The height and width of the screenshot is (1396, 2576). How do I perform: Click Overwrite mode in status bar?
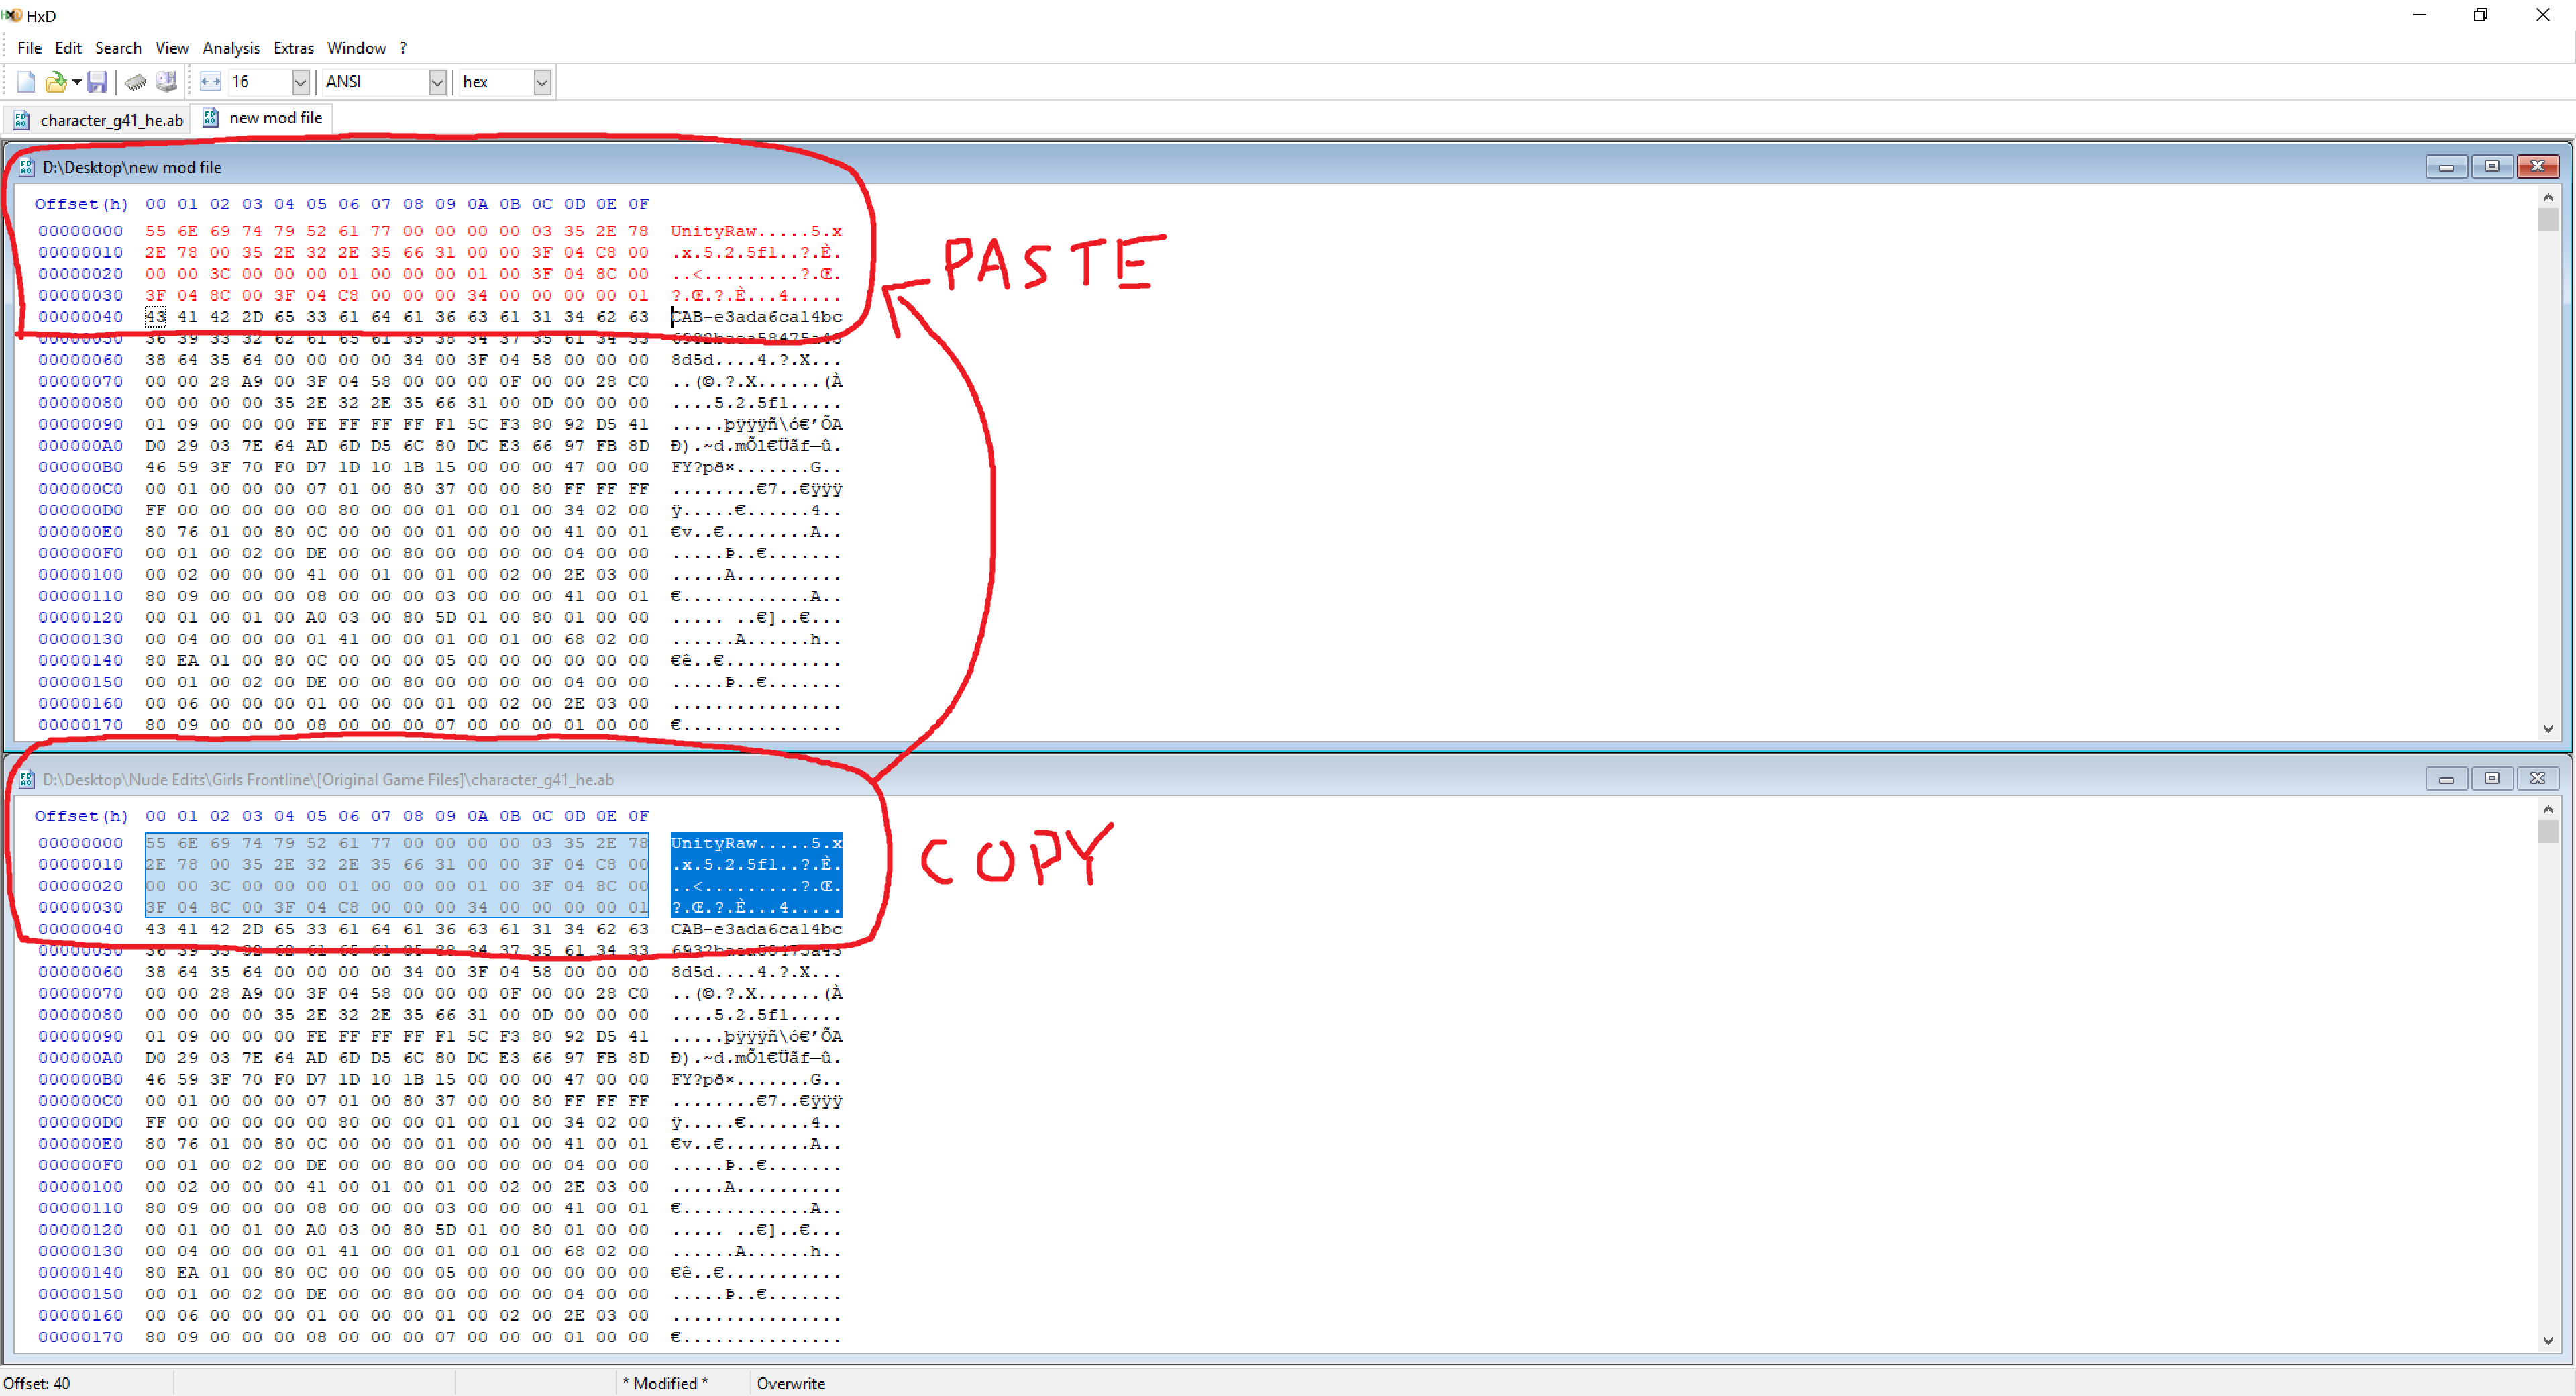pyautogui.click(x=790, y=1383)
